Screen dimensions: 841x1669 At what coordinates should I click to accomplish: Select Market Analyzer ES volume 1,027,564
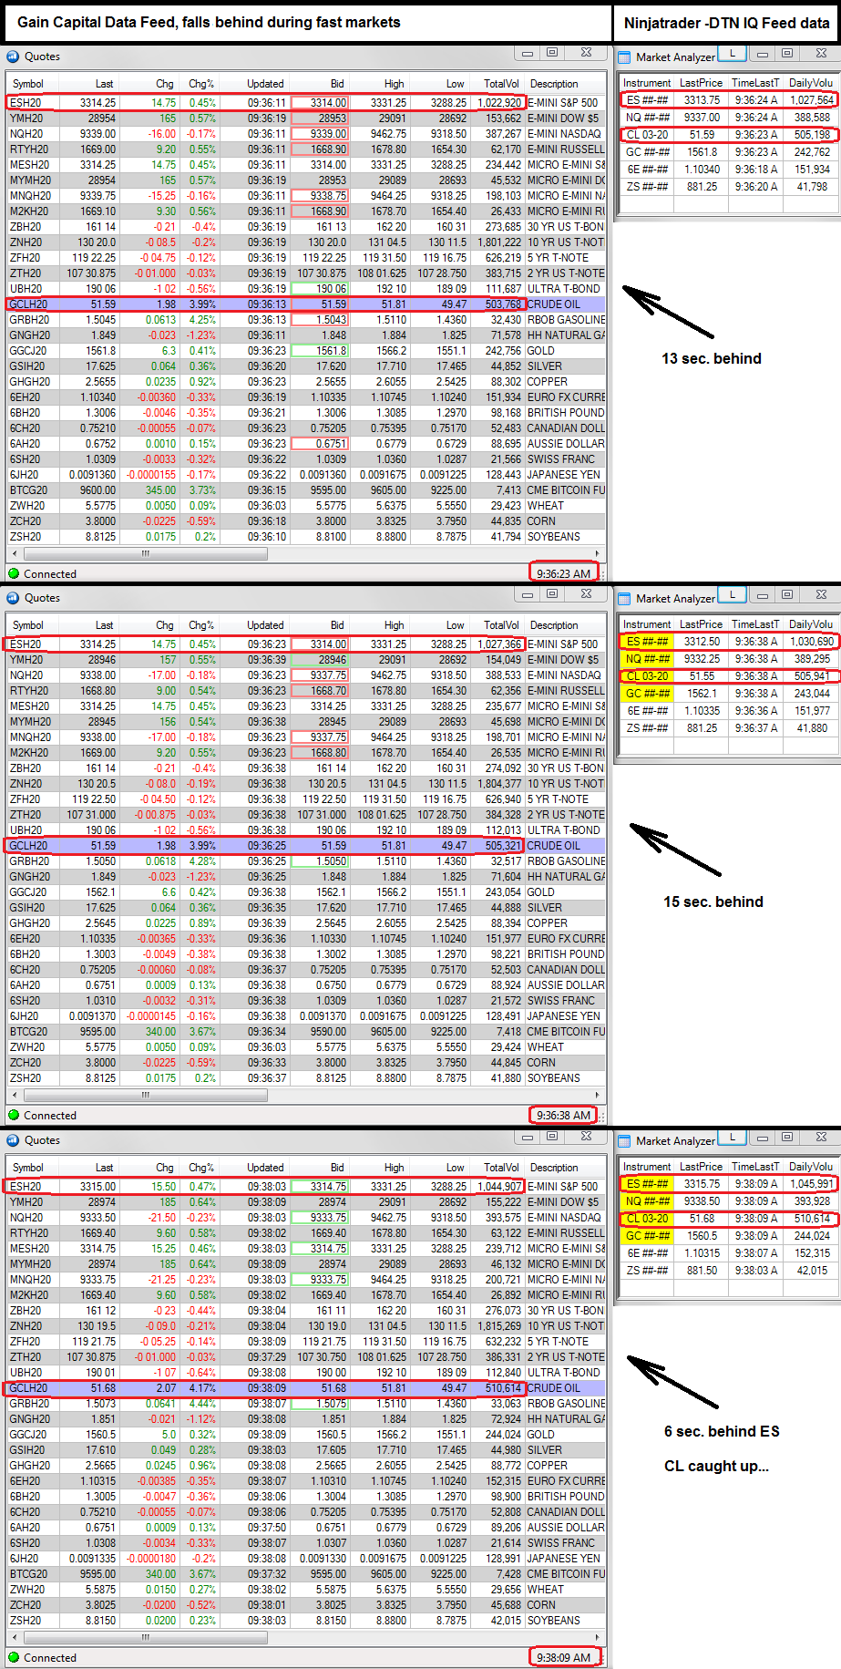[x=809, y=100]
